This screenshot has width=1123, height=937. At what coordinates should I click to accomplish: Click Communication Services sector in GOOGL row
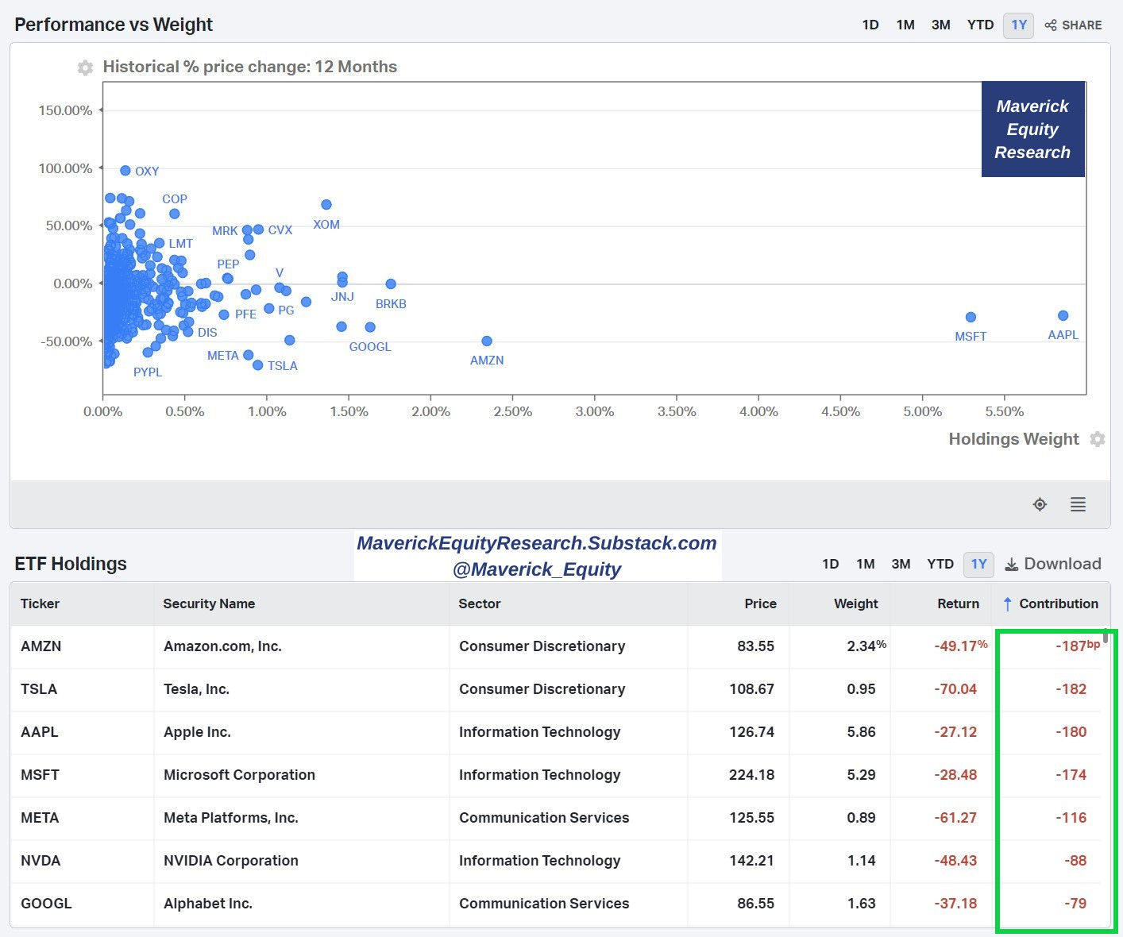[544, 904]
